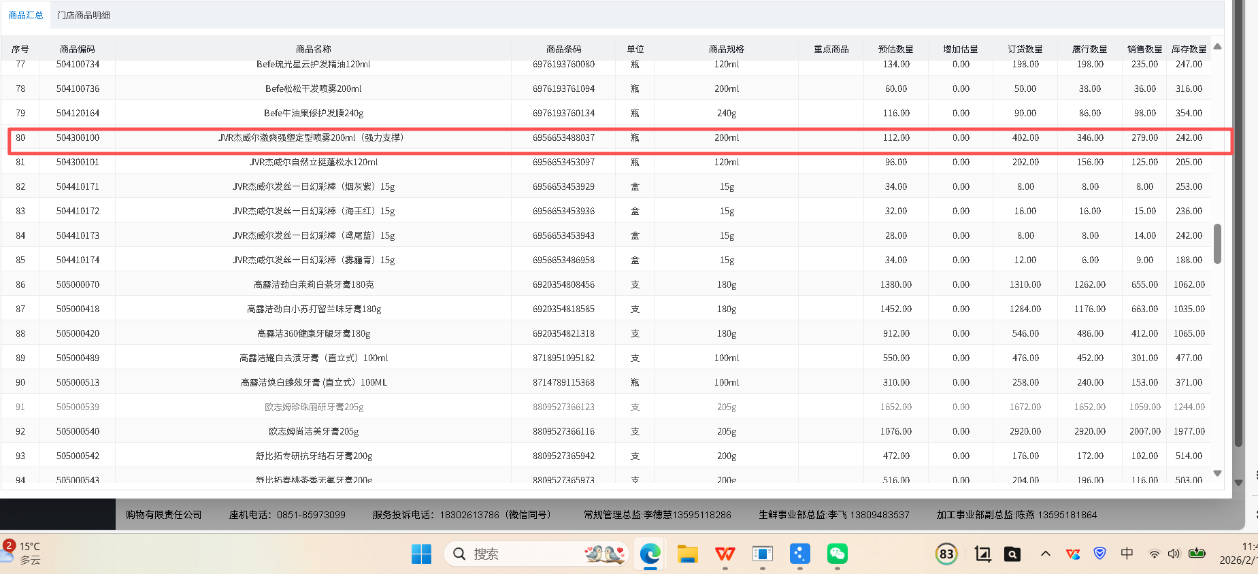The image size is (1258, 574).
Task: Click the table's scroll down arrow
Action: tap(1217, 473)
